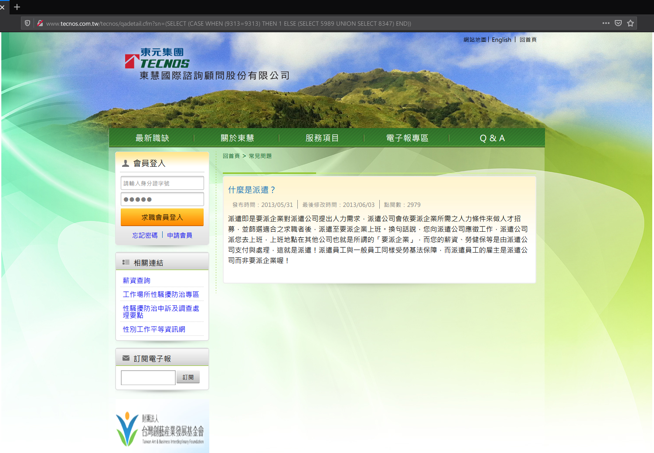654x453 pixels.
Task: Click the 東慧國際諮詢顧問股份有限公司 company name
Action: (215, 76)
